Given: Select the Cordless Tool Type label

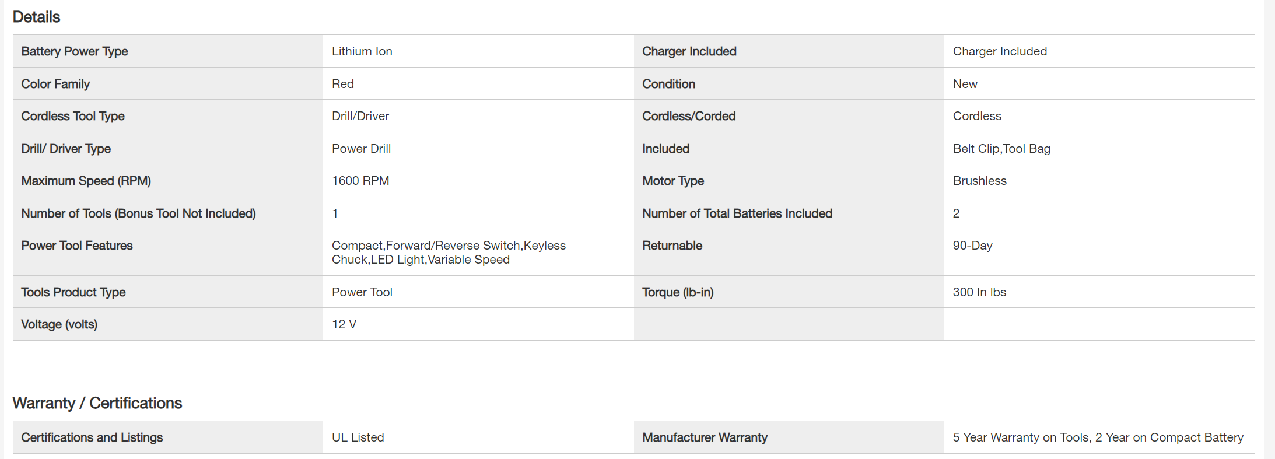Looking at the screenshot, I should point(73,116).
